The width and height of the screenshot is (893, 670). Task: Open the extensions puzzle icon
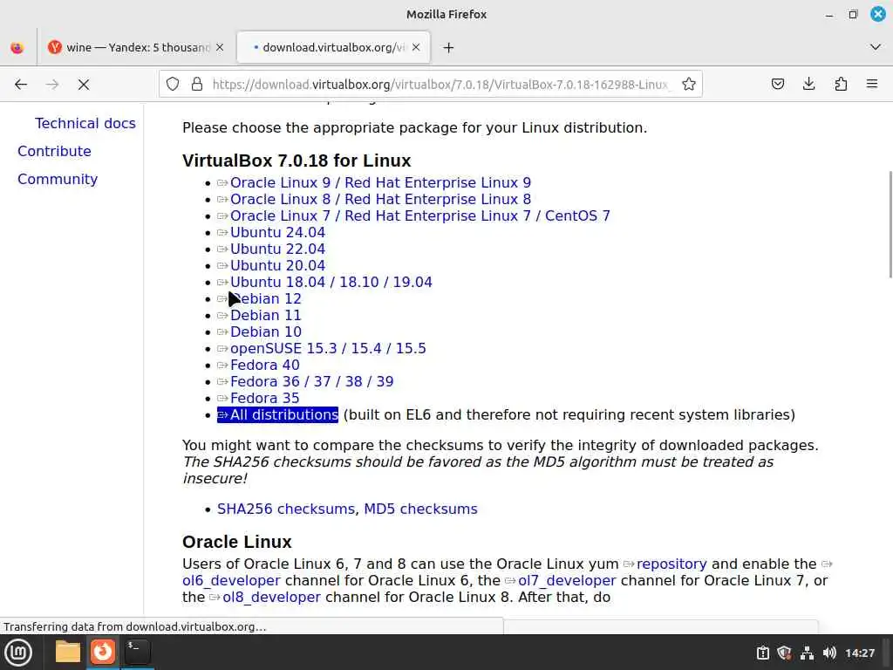pos(841,85)
